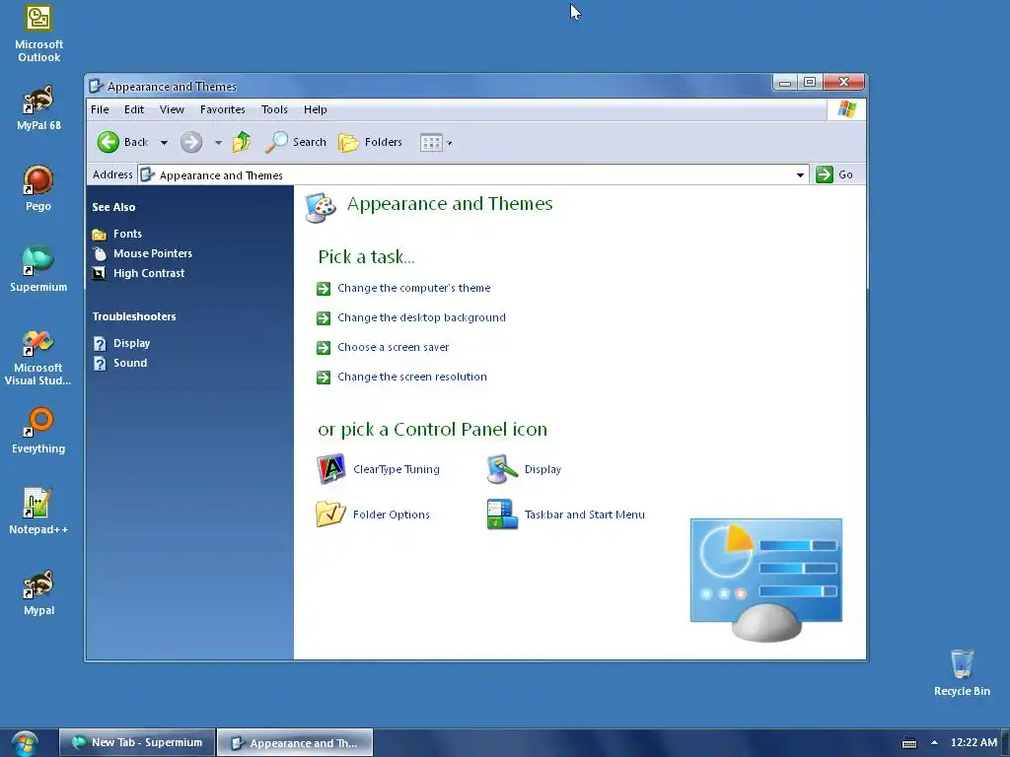Open the Folder Options icon
Viewport: 1010px width, 757px height.
[373, 515]
